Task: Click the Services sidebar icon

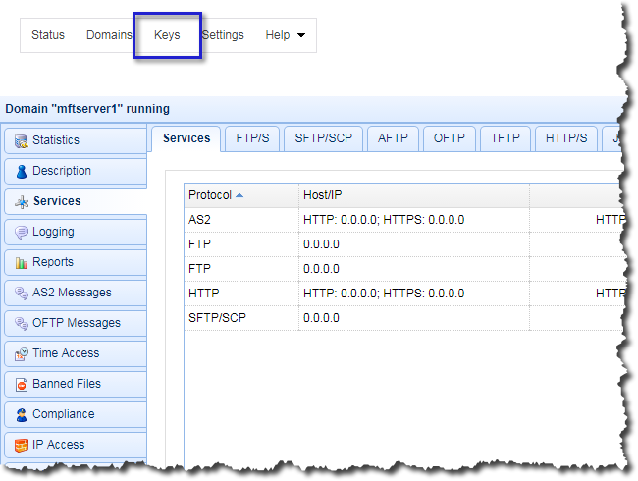Action: click(22, 202)
